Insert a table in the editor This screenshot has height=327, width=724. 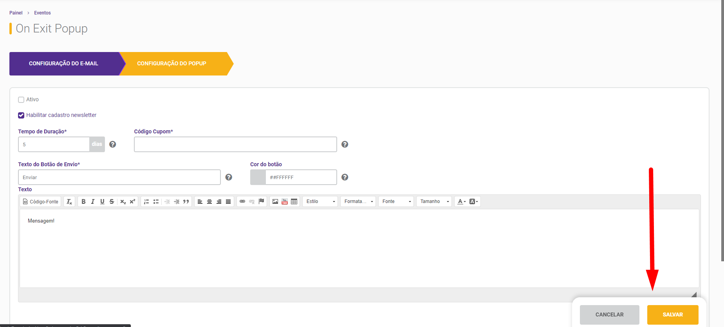point(294,201)
